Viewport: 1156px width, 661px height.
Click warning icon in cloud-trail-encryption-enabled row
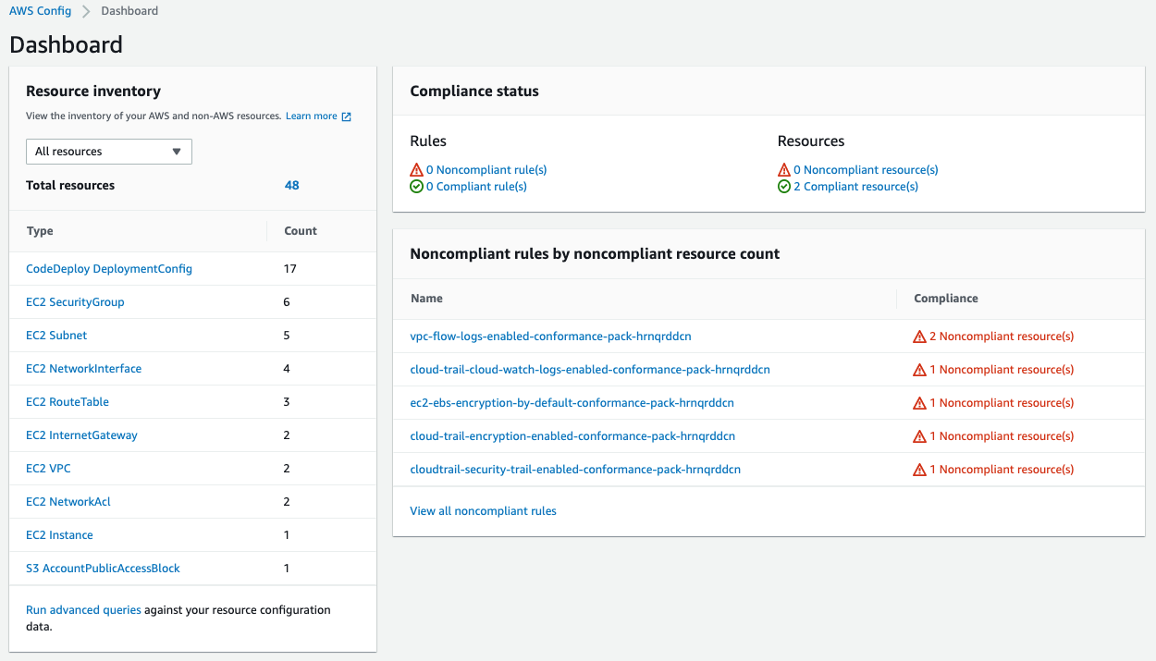919,436
